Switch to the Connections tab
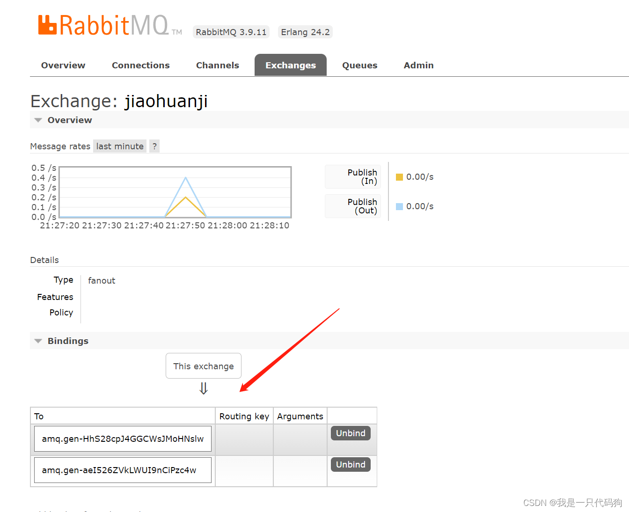This screenshot has height=512, width=629. [140, 65]
